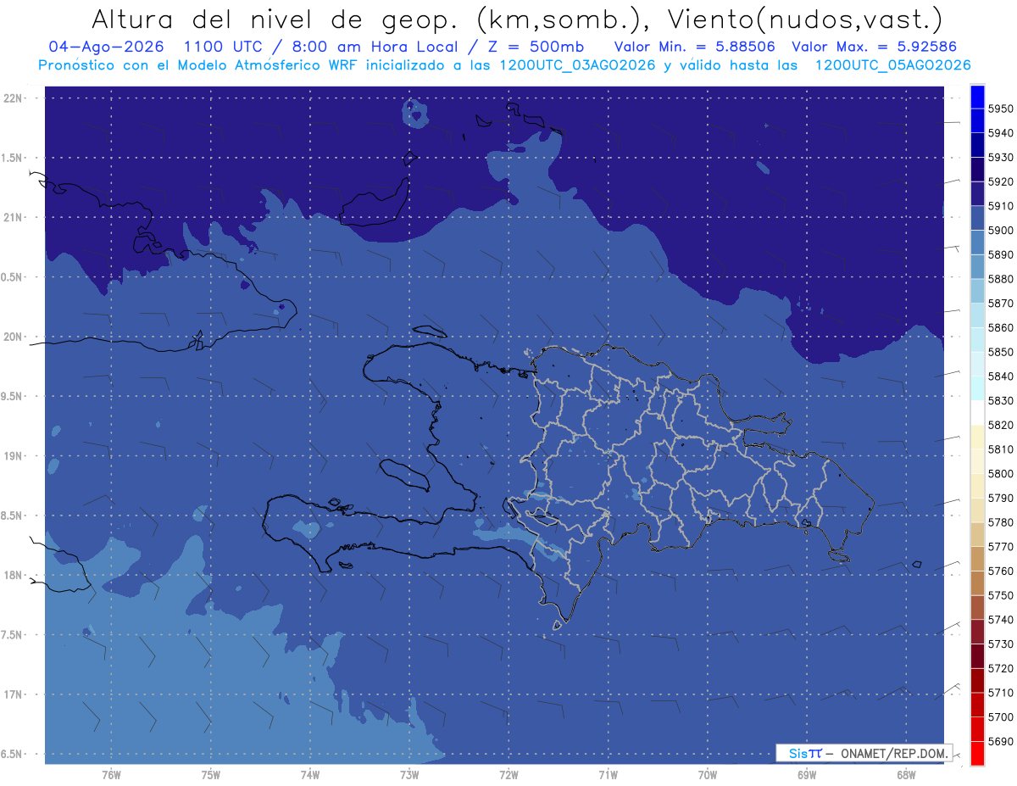
Task: Click the bright red swatch below 5690
Action: pos(977,753)
